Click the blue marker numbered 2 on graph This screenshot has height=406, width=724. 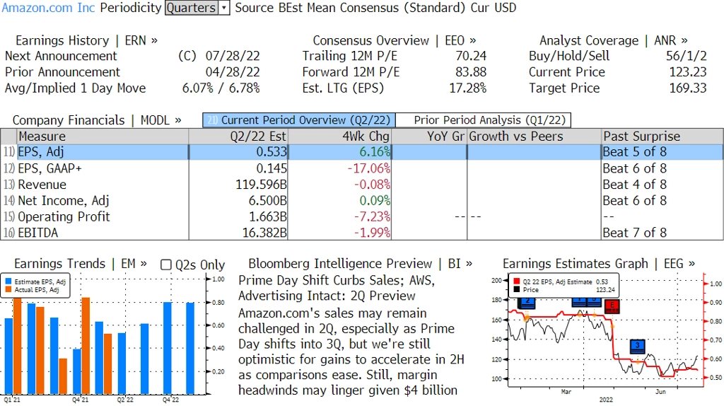tap(527, 303)
